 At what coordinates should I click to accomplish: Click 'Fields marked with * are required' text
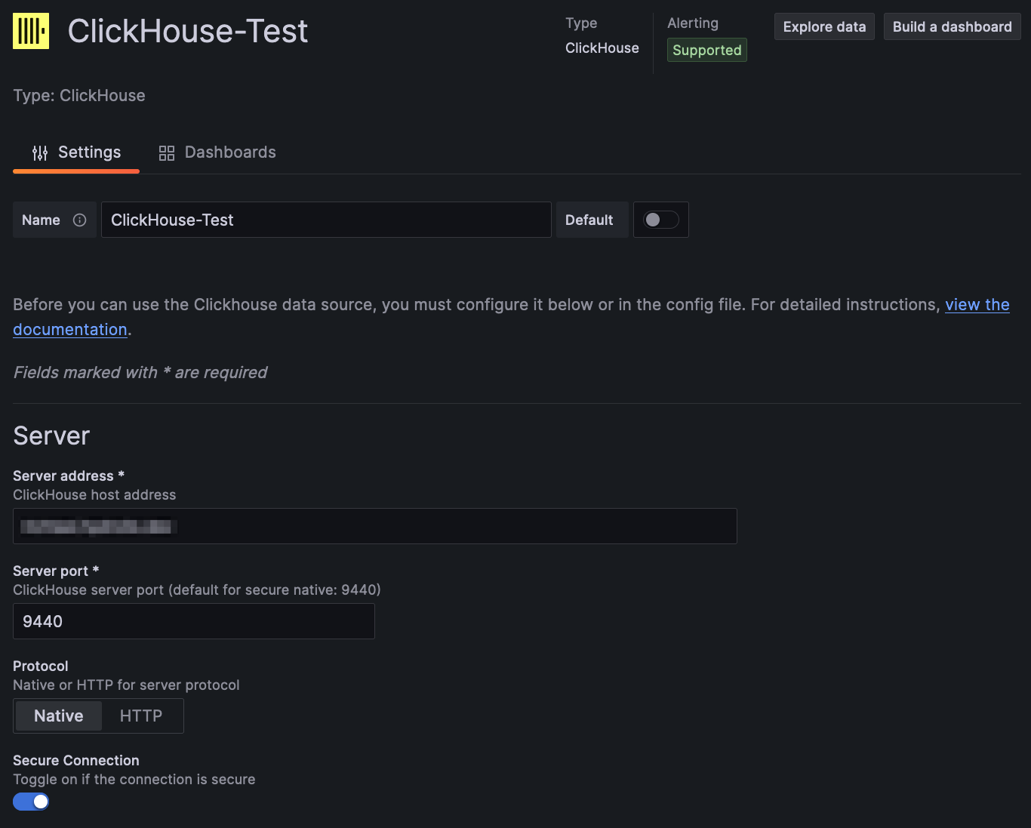140,373
